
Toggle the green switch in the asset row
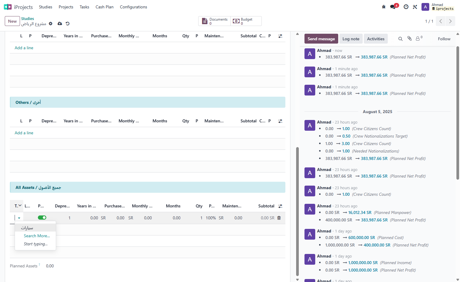coord(42,218)
